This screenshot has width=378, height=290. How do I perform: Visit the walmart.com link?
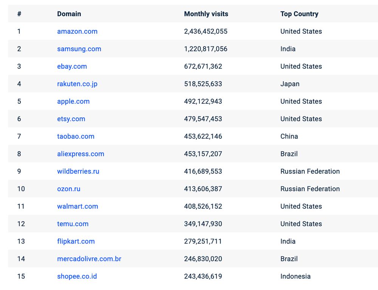[77, 206]
